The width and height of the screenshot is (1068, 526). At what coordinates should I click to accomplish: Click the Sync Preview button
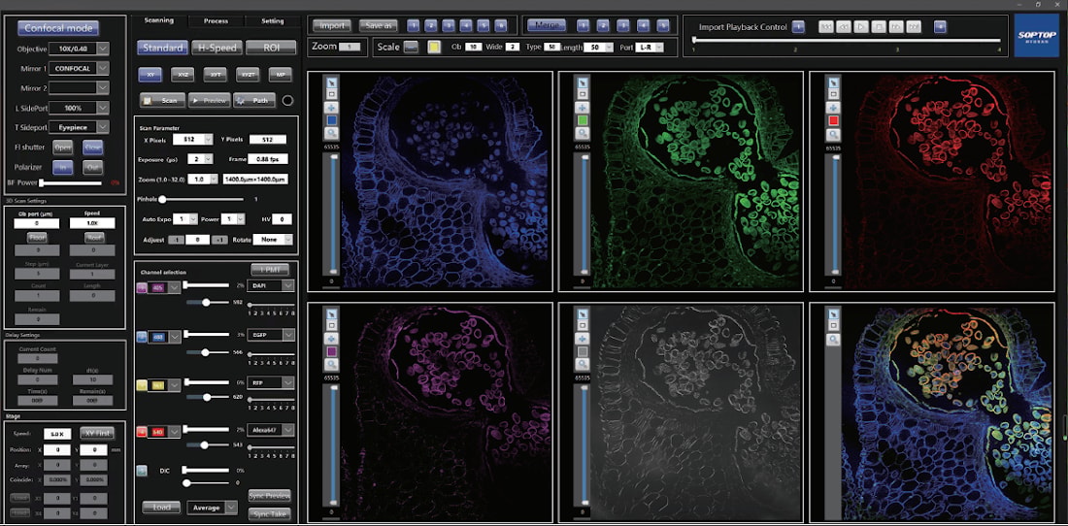coord(270,495)
